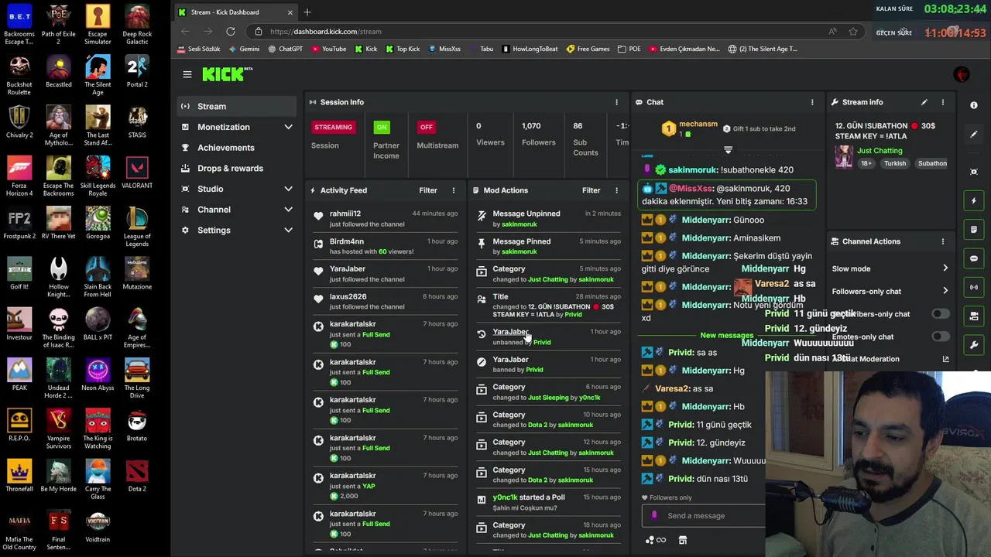
Task: Click the Subathon tag in Stream info
Action: [932, 164]
